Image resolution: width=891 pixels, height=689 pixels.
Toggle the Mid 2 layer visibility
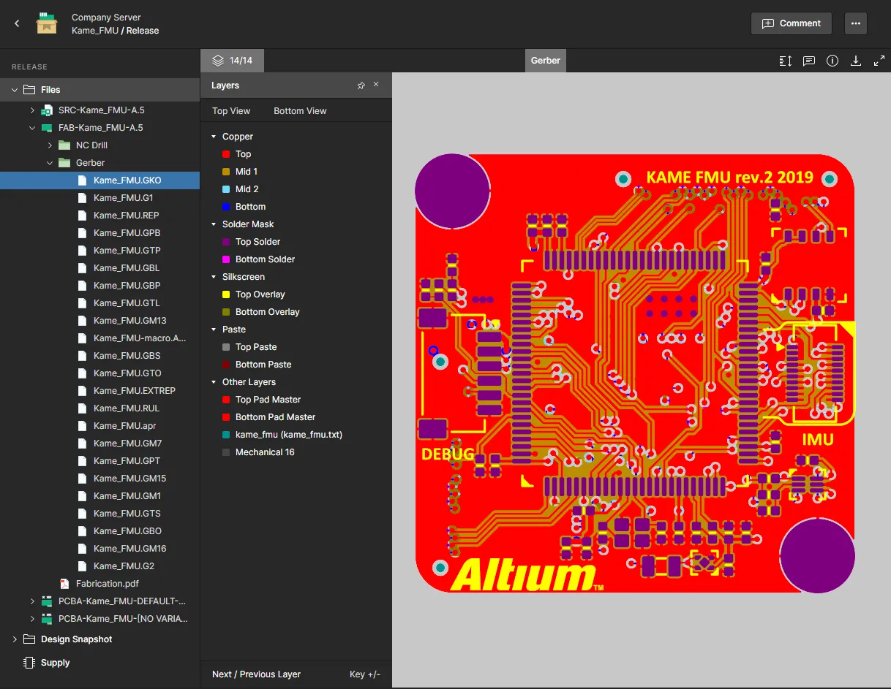click(226, 189)
